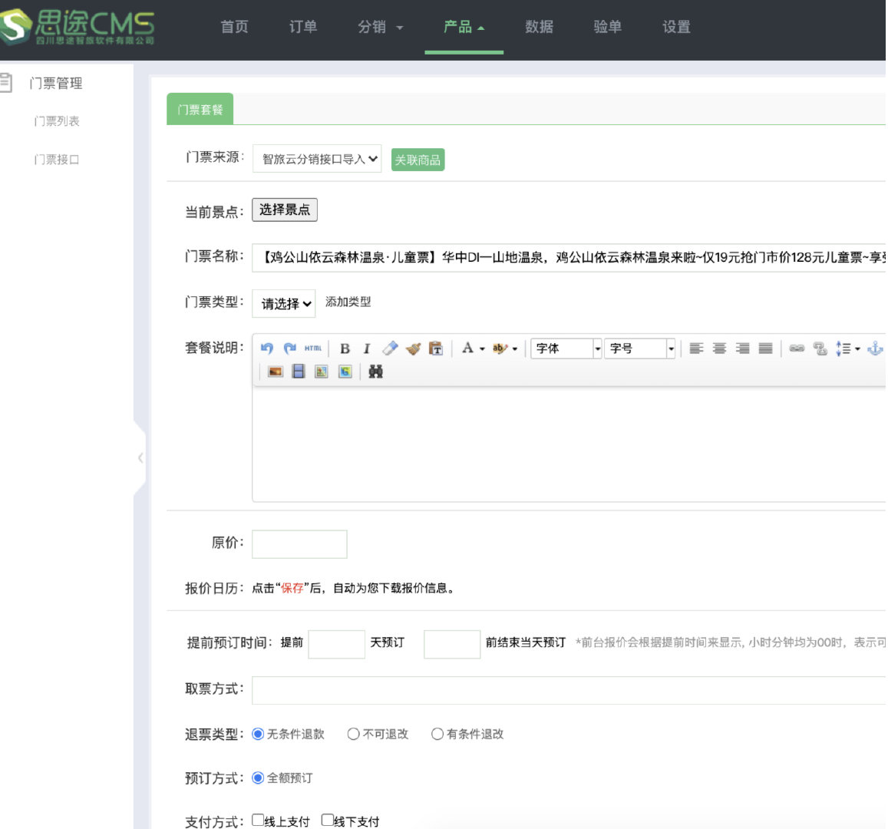
Task: Click the 原价 price input field
Action: click(x=299, y=543)
